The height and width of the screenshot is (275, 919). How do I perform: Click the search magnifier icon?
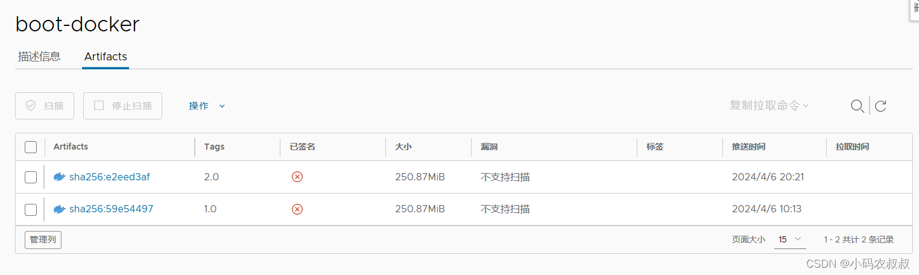(x=857, y=106)
